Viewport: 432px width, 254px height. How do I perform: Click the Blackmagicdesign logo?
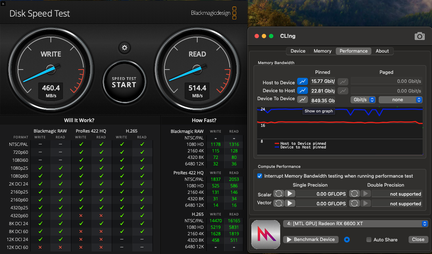(x=213, y=13)
